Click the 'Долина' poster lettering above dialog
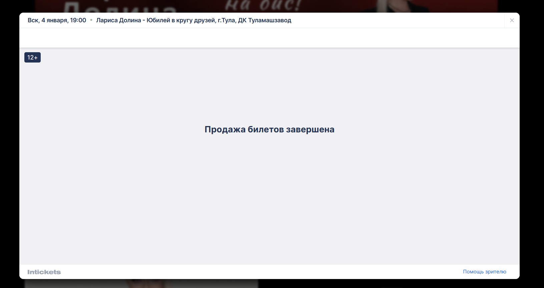This screenshot has height=288, width=544. (120, 7)
